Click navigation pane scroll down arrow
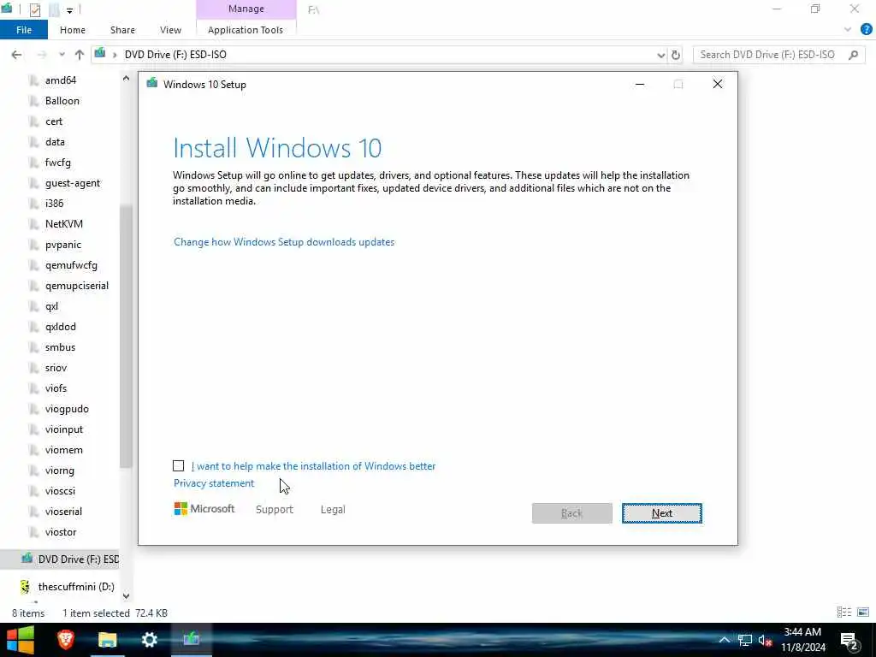The width and height of the screenshot is (876, 657). pos(126,595)
